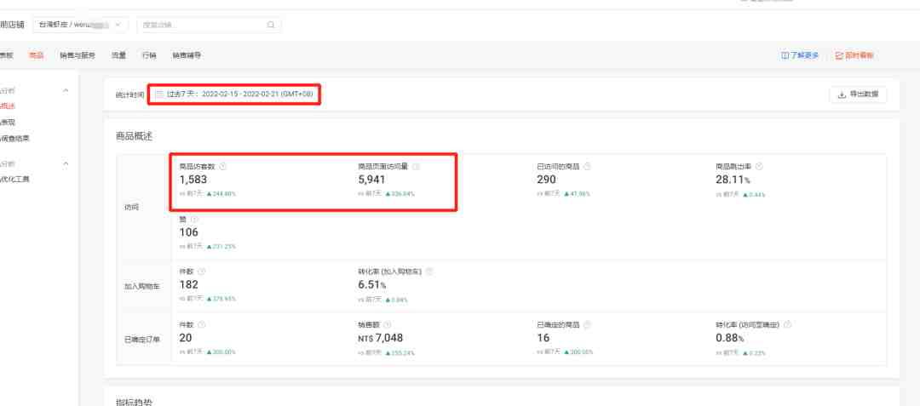Open the 过去7天 date range picker
The image size is (920, 406).
pyautogui.click(x=234, y=94)
